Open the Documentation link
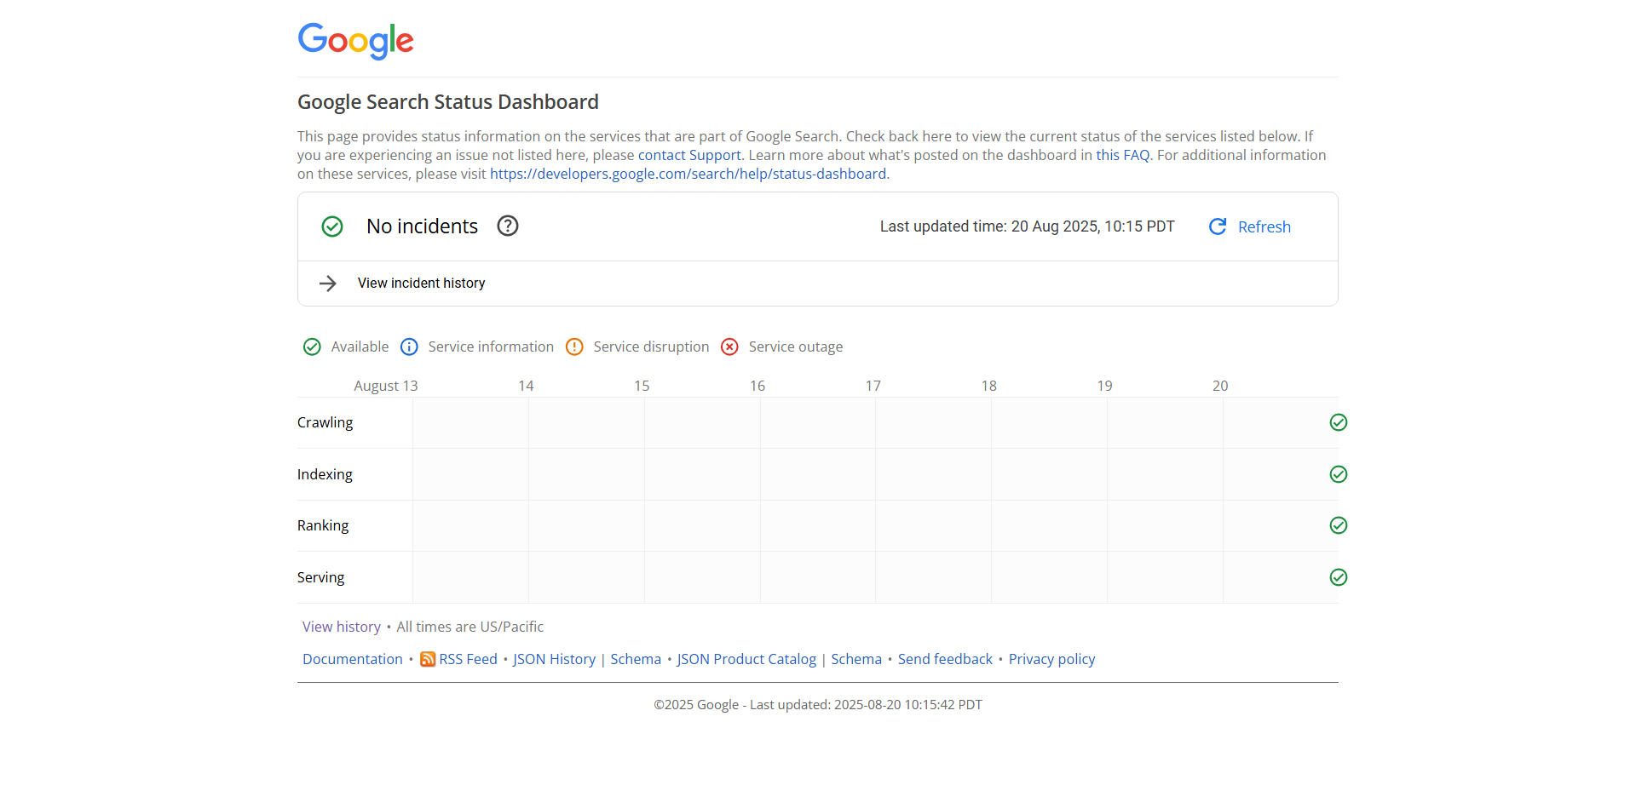 click(x=353, y=659)
